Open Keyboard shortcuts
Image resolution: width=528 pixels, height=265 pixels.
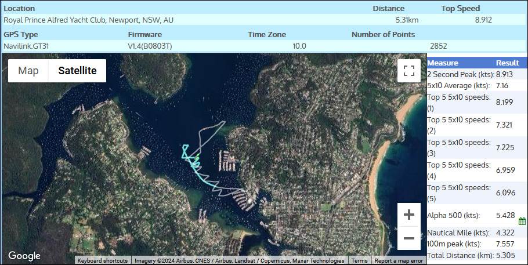click(x=102, y=261)
